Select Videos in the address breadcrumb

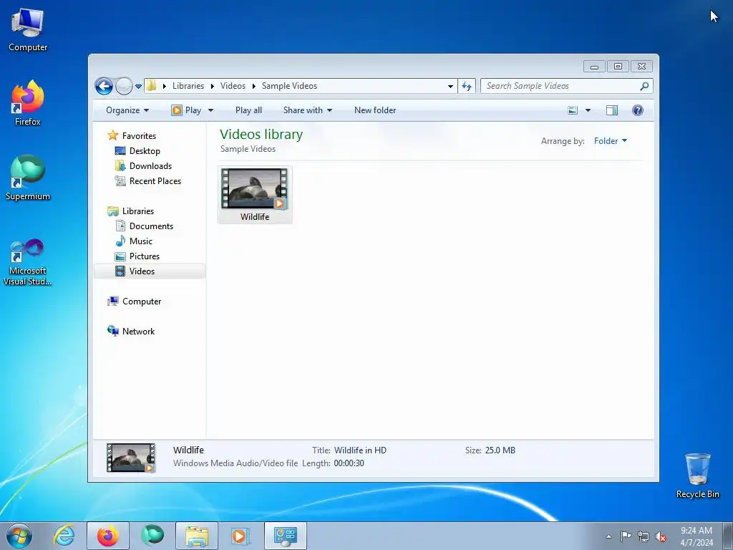click(233, 86)
